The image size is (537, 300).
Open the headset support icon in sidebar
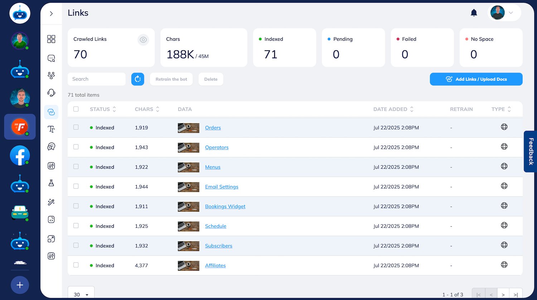click(x=51, y=93)
